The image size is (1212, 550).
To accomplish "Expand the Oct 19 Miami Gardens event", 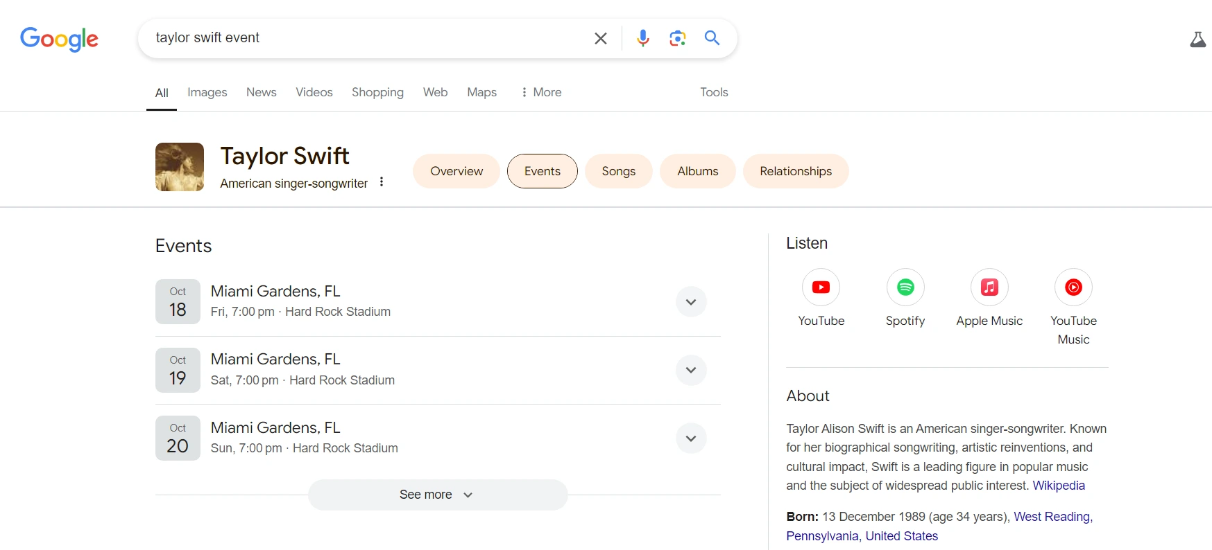I will [690, 370].
